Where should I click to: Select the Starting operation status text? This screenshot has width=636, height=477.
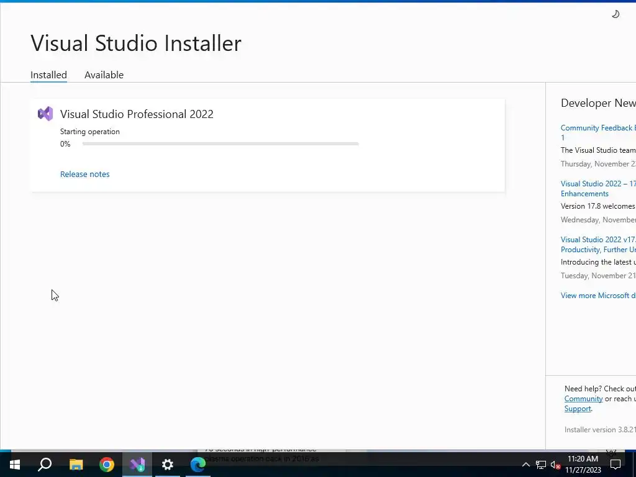pyautogui.click(x=89, y=132)
